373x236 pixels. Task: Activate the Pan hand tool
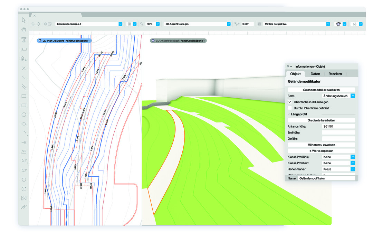tap(24, 30)
